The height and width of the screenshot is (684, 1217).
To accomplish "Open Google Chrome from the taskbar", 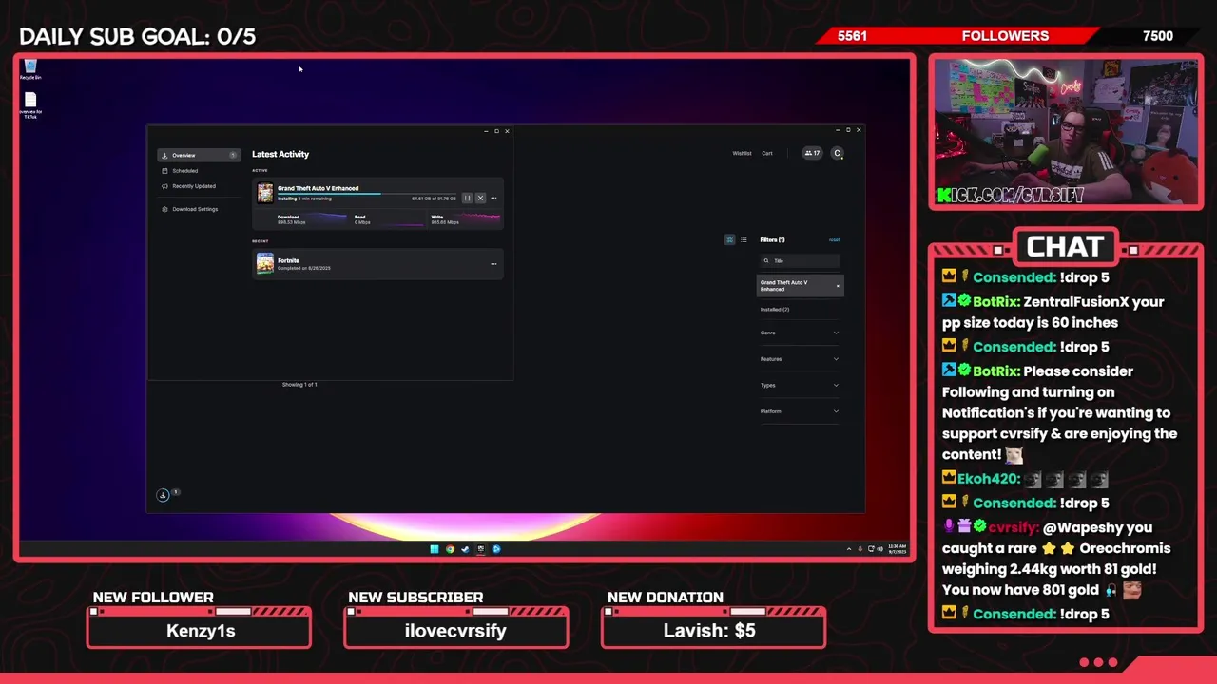I will tap(450, 549).
